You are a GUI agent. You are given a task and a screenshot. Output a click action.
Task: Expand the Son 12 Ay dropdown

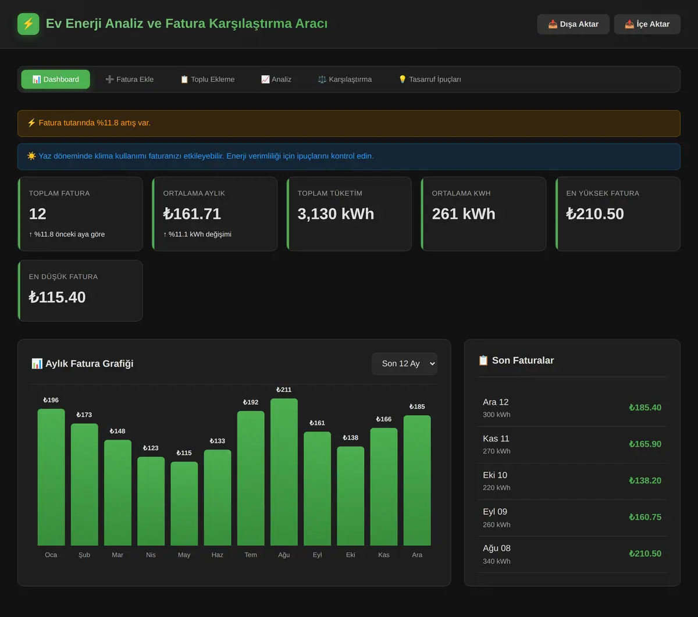tap(404, 363)
